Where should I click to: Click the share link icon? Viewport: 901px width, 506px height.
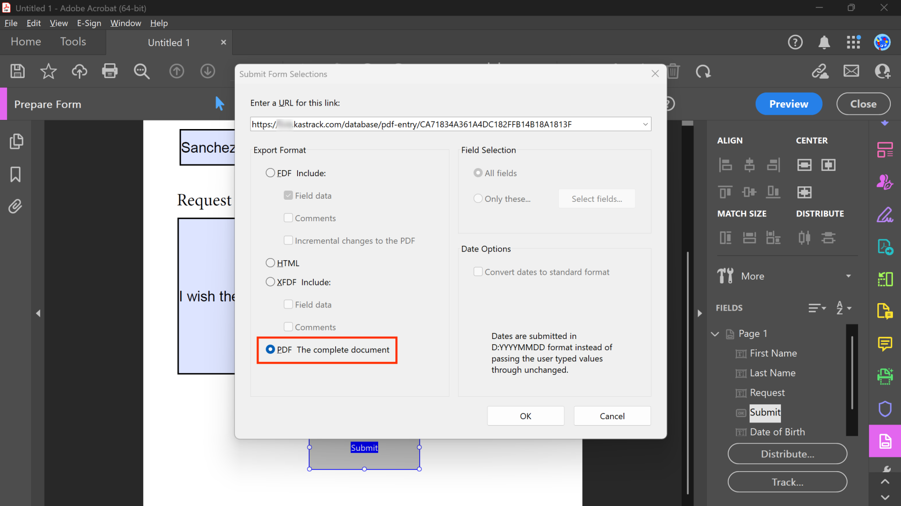pyautogui.click(x=820, y=71)
